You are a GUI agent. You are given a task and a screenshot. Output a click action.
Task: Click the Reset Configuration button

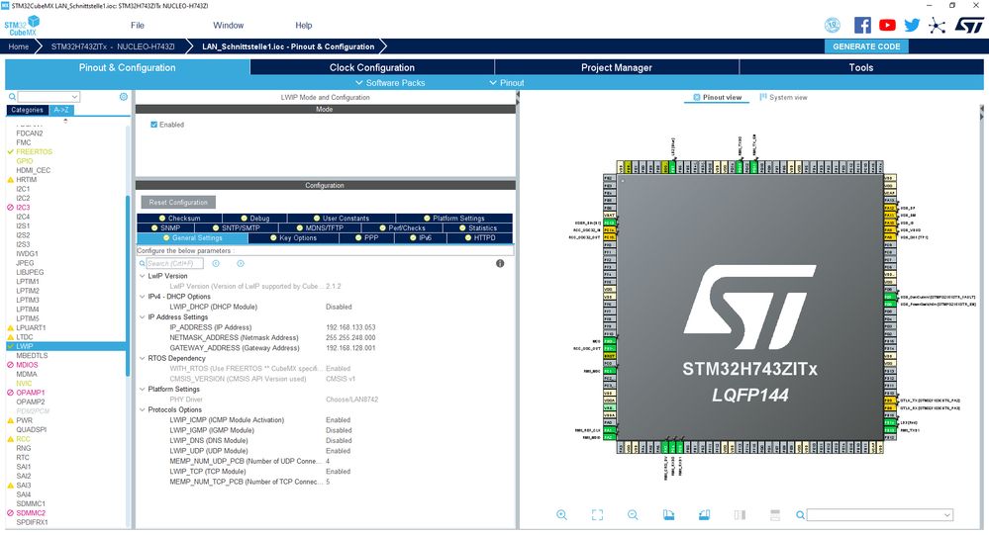point(178,203)
